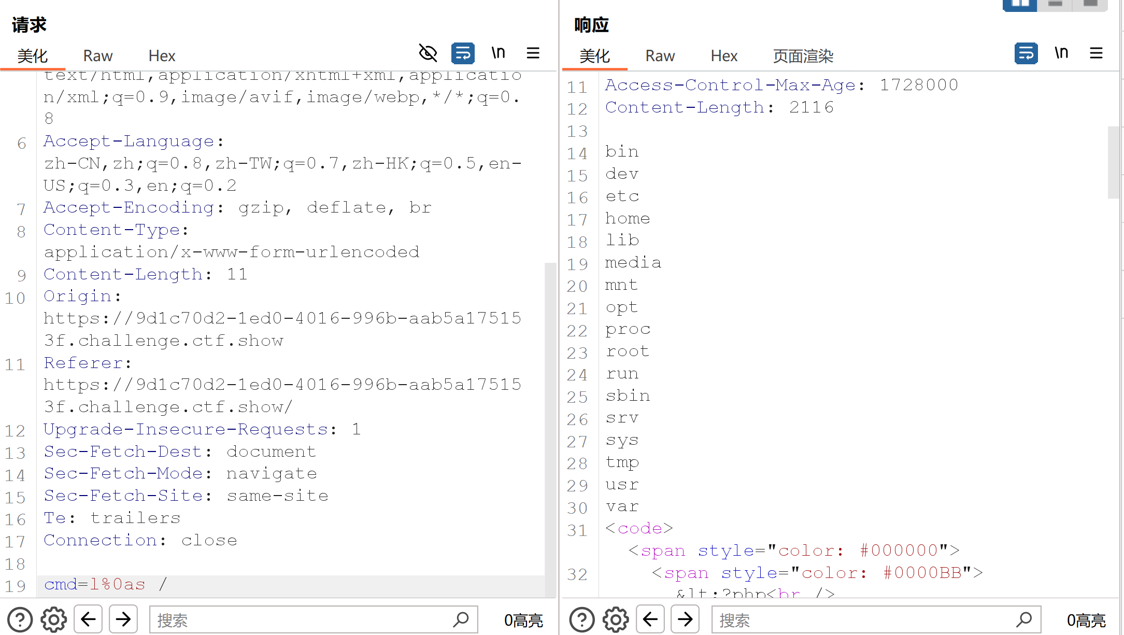This screenshot has height=635, width=1124.
Task: Toggle \n newline display in request panel
Action: pyautogui.click(x=498, y=53)
